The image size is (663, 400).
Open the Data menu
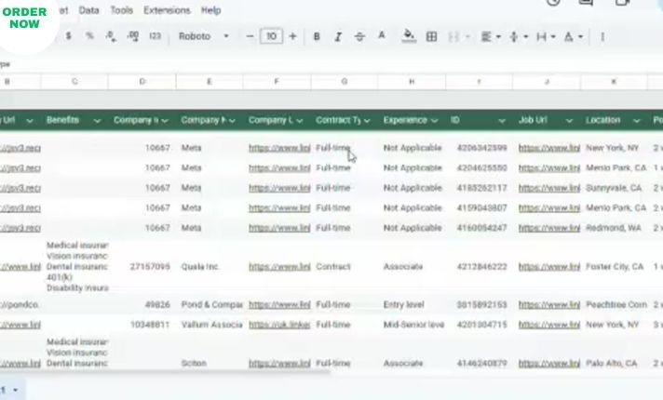coord(88,10)
